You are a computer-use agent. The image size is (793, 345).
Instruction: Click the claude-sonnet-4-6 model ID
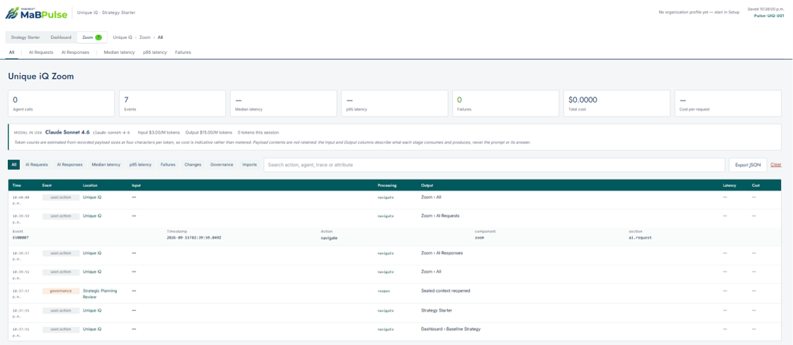point(111,132)
